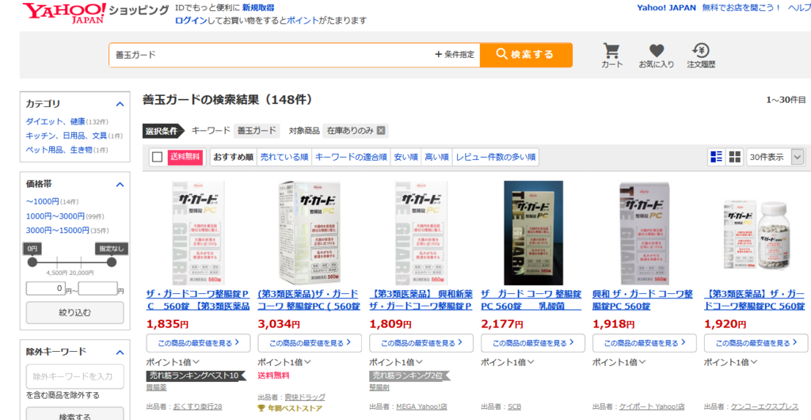Open thumbnail of the 3,034円 product

point(310,233)
